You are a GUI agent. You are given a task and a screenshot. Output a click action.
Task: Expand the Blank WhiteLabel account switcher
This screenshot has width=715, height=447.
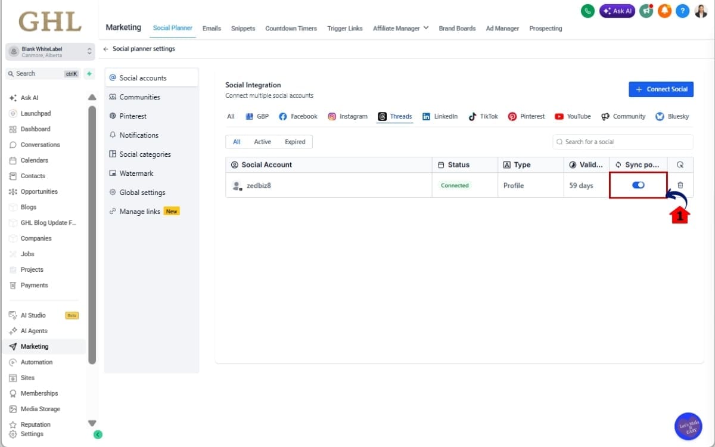(x=50, y=52)
